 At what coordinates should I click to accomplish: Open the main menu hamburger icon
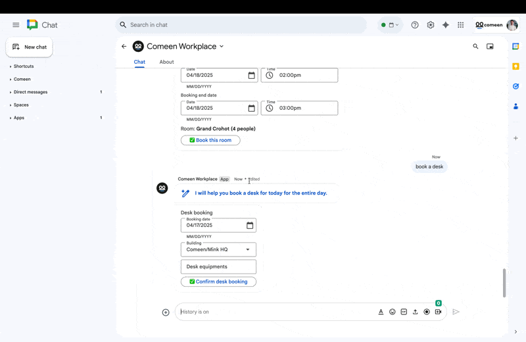(x=16, y=25)
